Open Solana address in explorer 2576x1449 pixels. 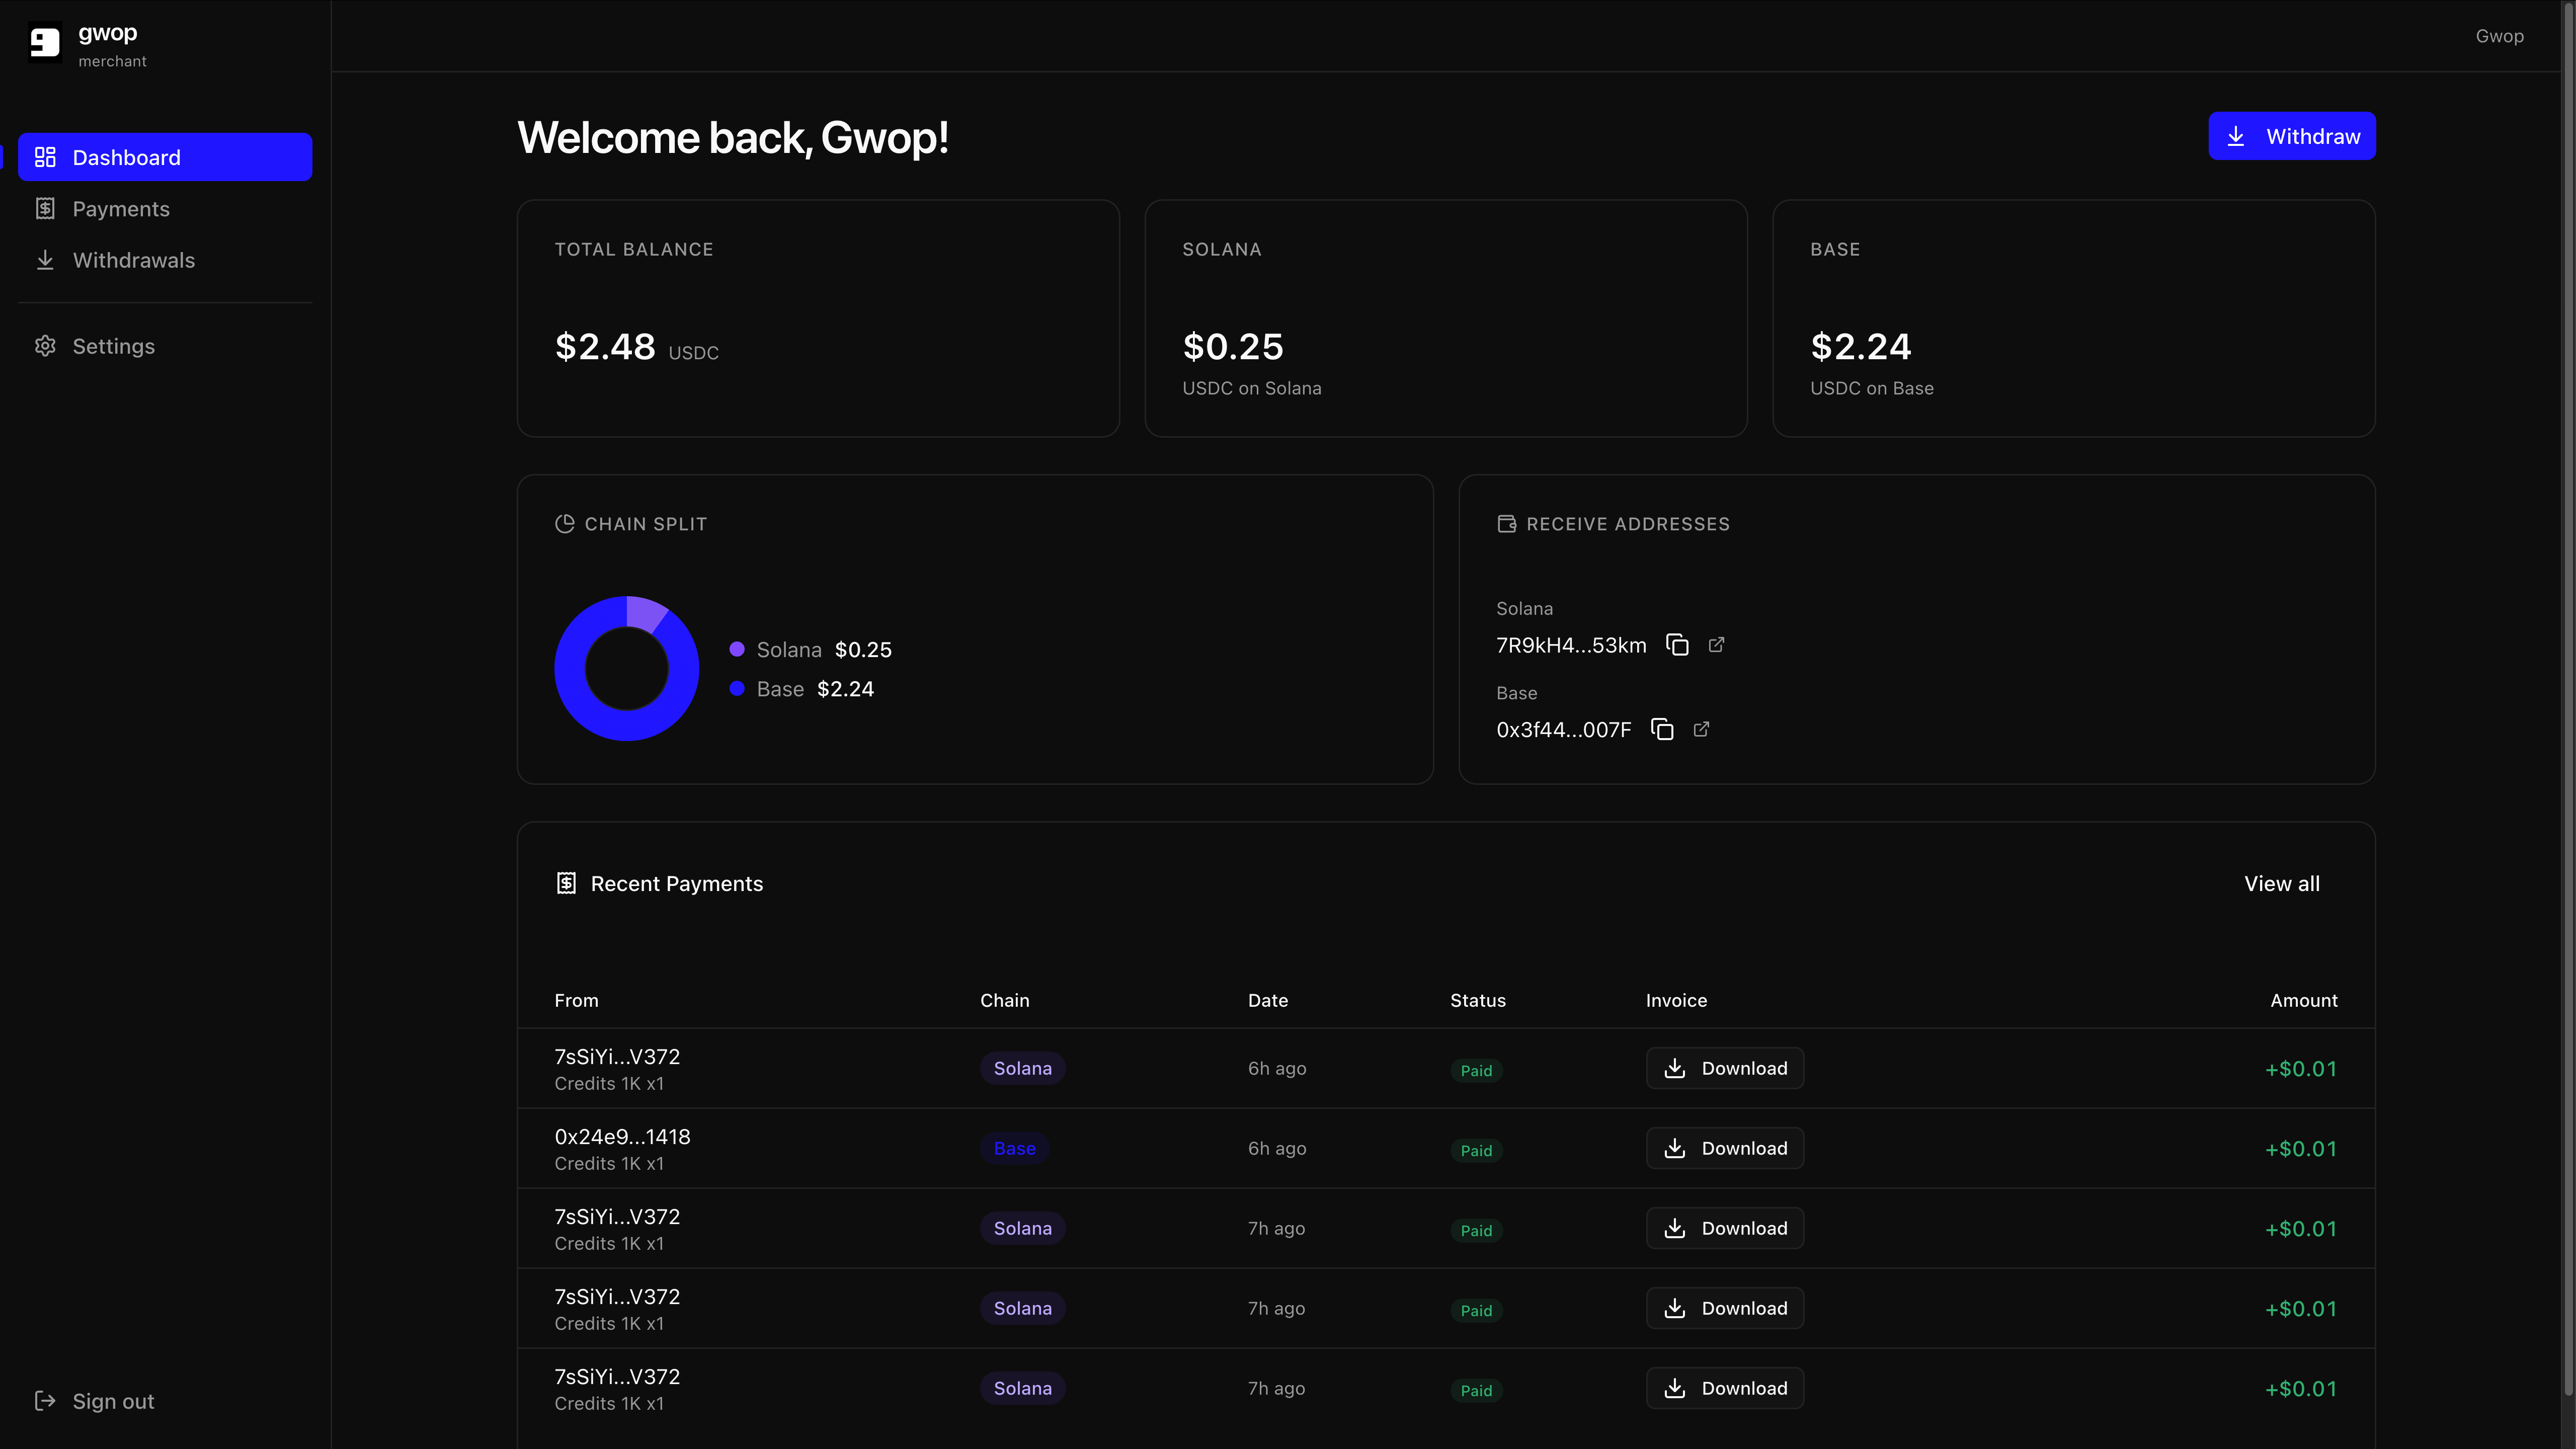point(1716,645)
